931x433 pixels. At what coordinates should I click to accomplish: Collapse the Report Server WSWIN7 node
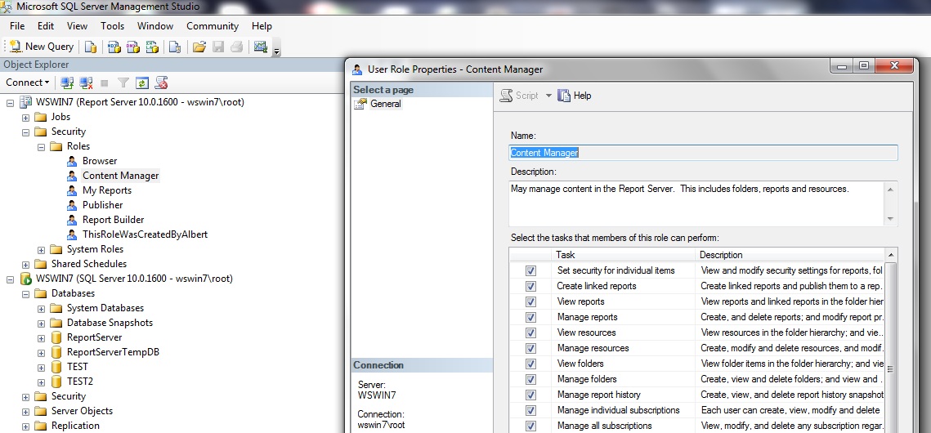10,103
